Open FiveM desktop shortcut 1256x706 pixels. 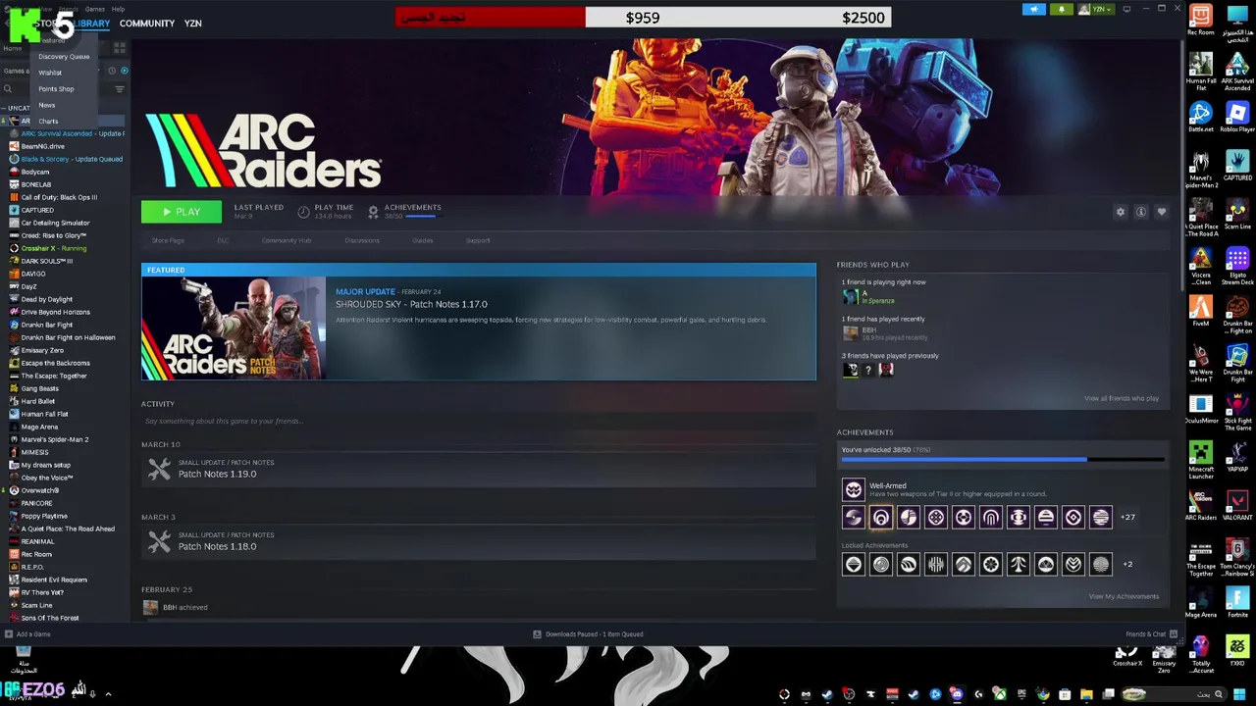(1200, 313)
